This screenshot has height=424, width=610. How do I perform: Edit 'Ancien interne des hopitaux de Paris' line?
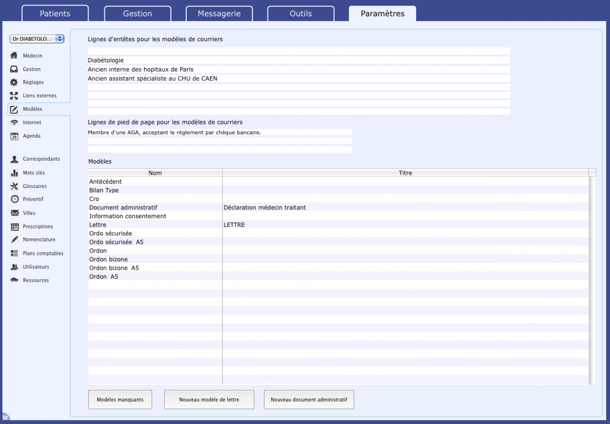pyautogui.click(x=299, y=69)
